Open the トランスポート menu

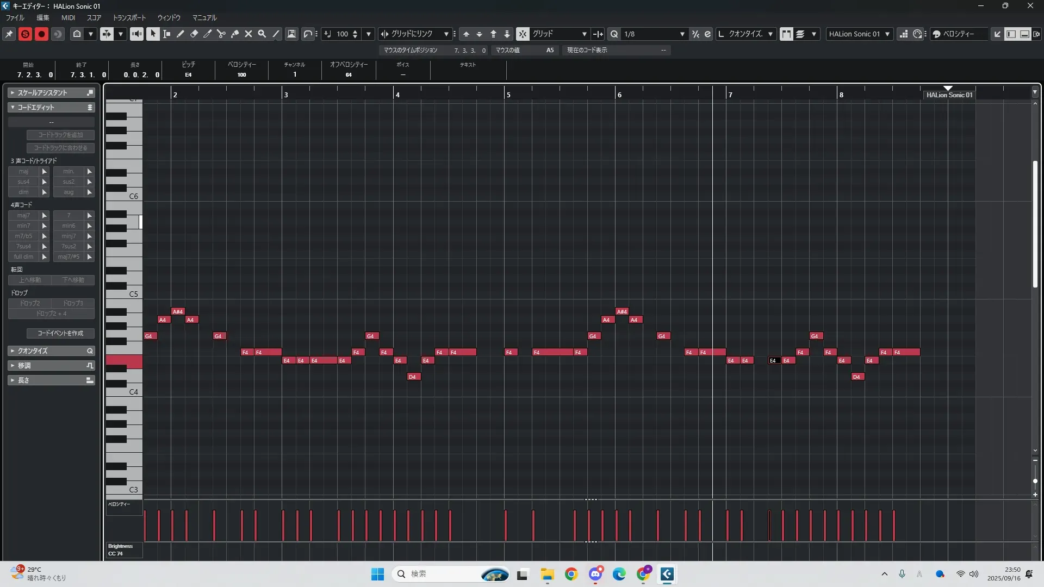coord(129,17)
